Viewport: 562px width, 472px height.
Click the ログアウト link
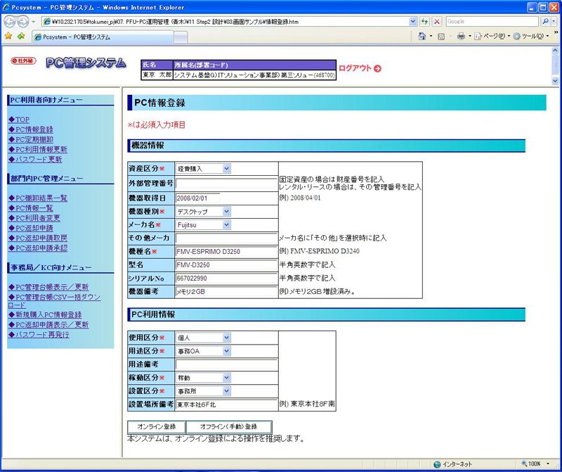pos(360,68)
